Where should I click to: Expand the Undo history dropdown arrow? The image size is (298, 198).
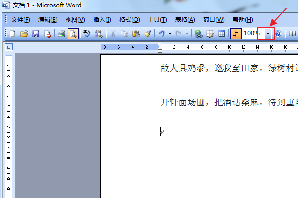pos(170,34)
